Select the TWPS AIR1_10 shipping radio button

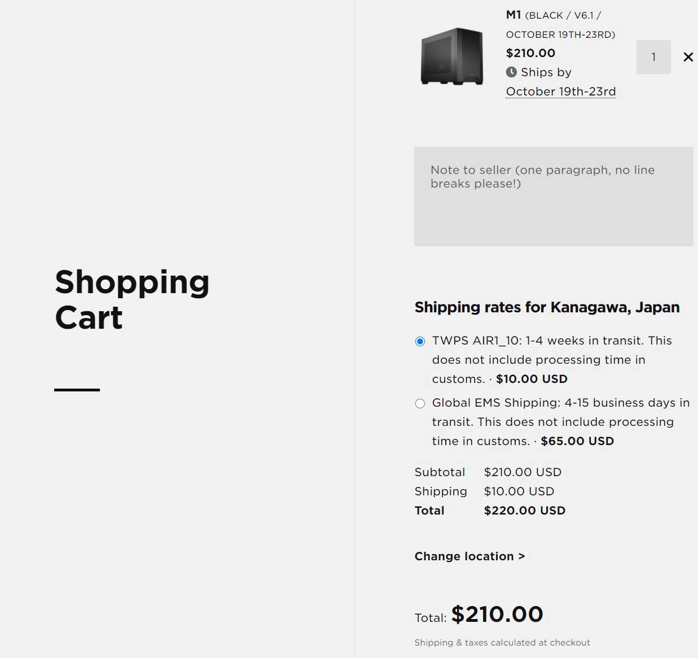click(x=420, y=341)
